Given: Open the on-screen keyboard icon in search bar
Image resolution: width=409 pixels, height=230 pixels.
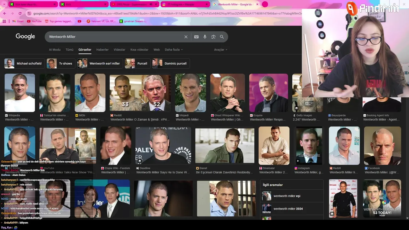Looking at the screenshot, I should [x=197, y=37].
